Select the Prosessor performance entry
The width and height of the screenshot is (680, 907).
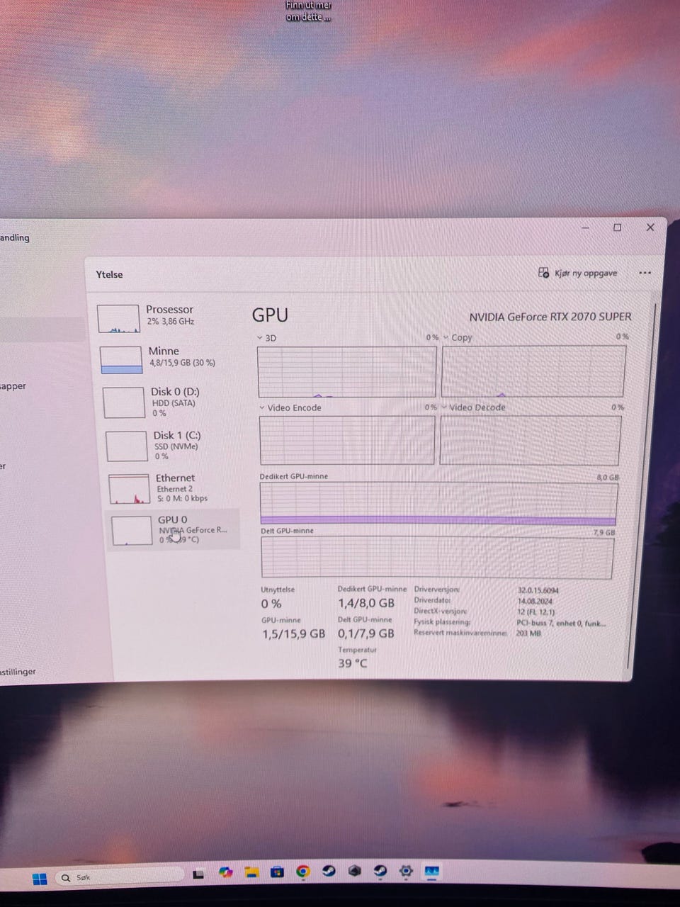coord(166,317)
